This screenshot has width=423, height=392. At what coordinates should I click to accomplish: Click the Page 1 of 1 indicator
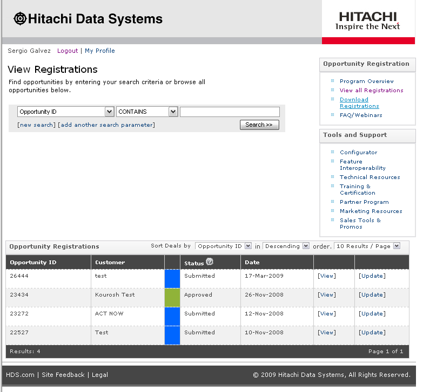point(386,352)
